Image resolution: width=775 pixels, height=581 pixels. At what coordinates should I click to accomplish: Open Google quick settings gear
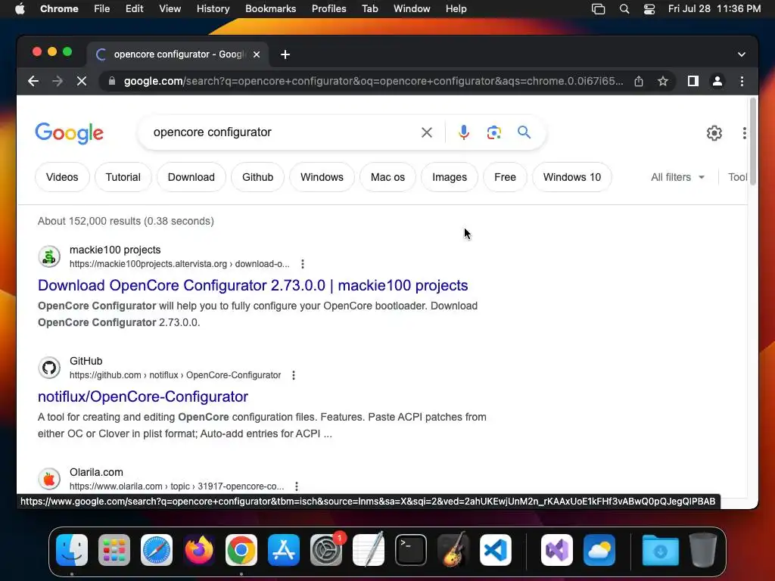[714, 133]
